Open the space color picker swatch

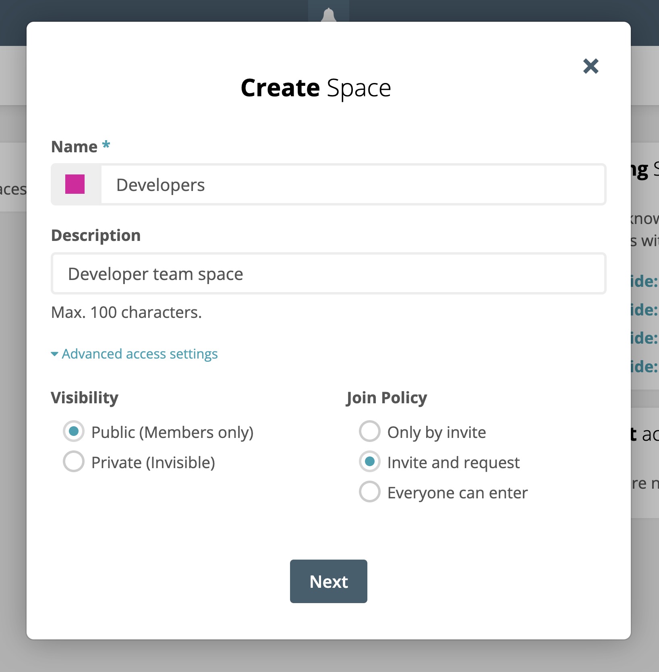click(x=74, y=185)
